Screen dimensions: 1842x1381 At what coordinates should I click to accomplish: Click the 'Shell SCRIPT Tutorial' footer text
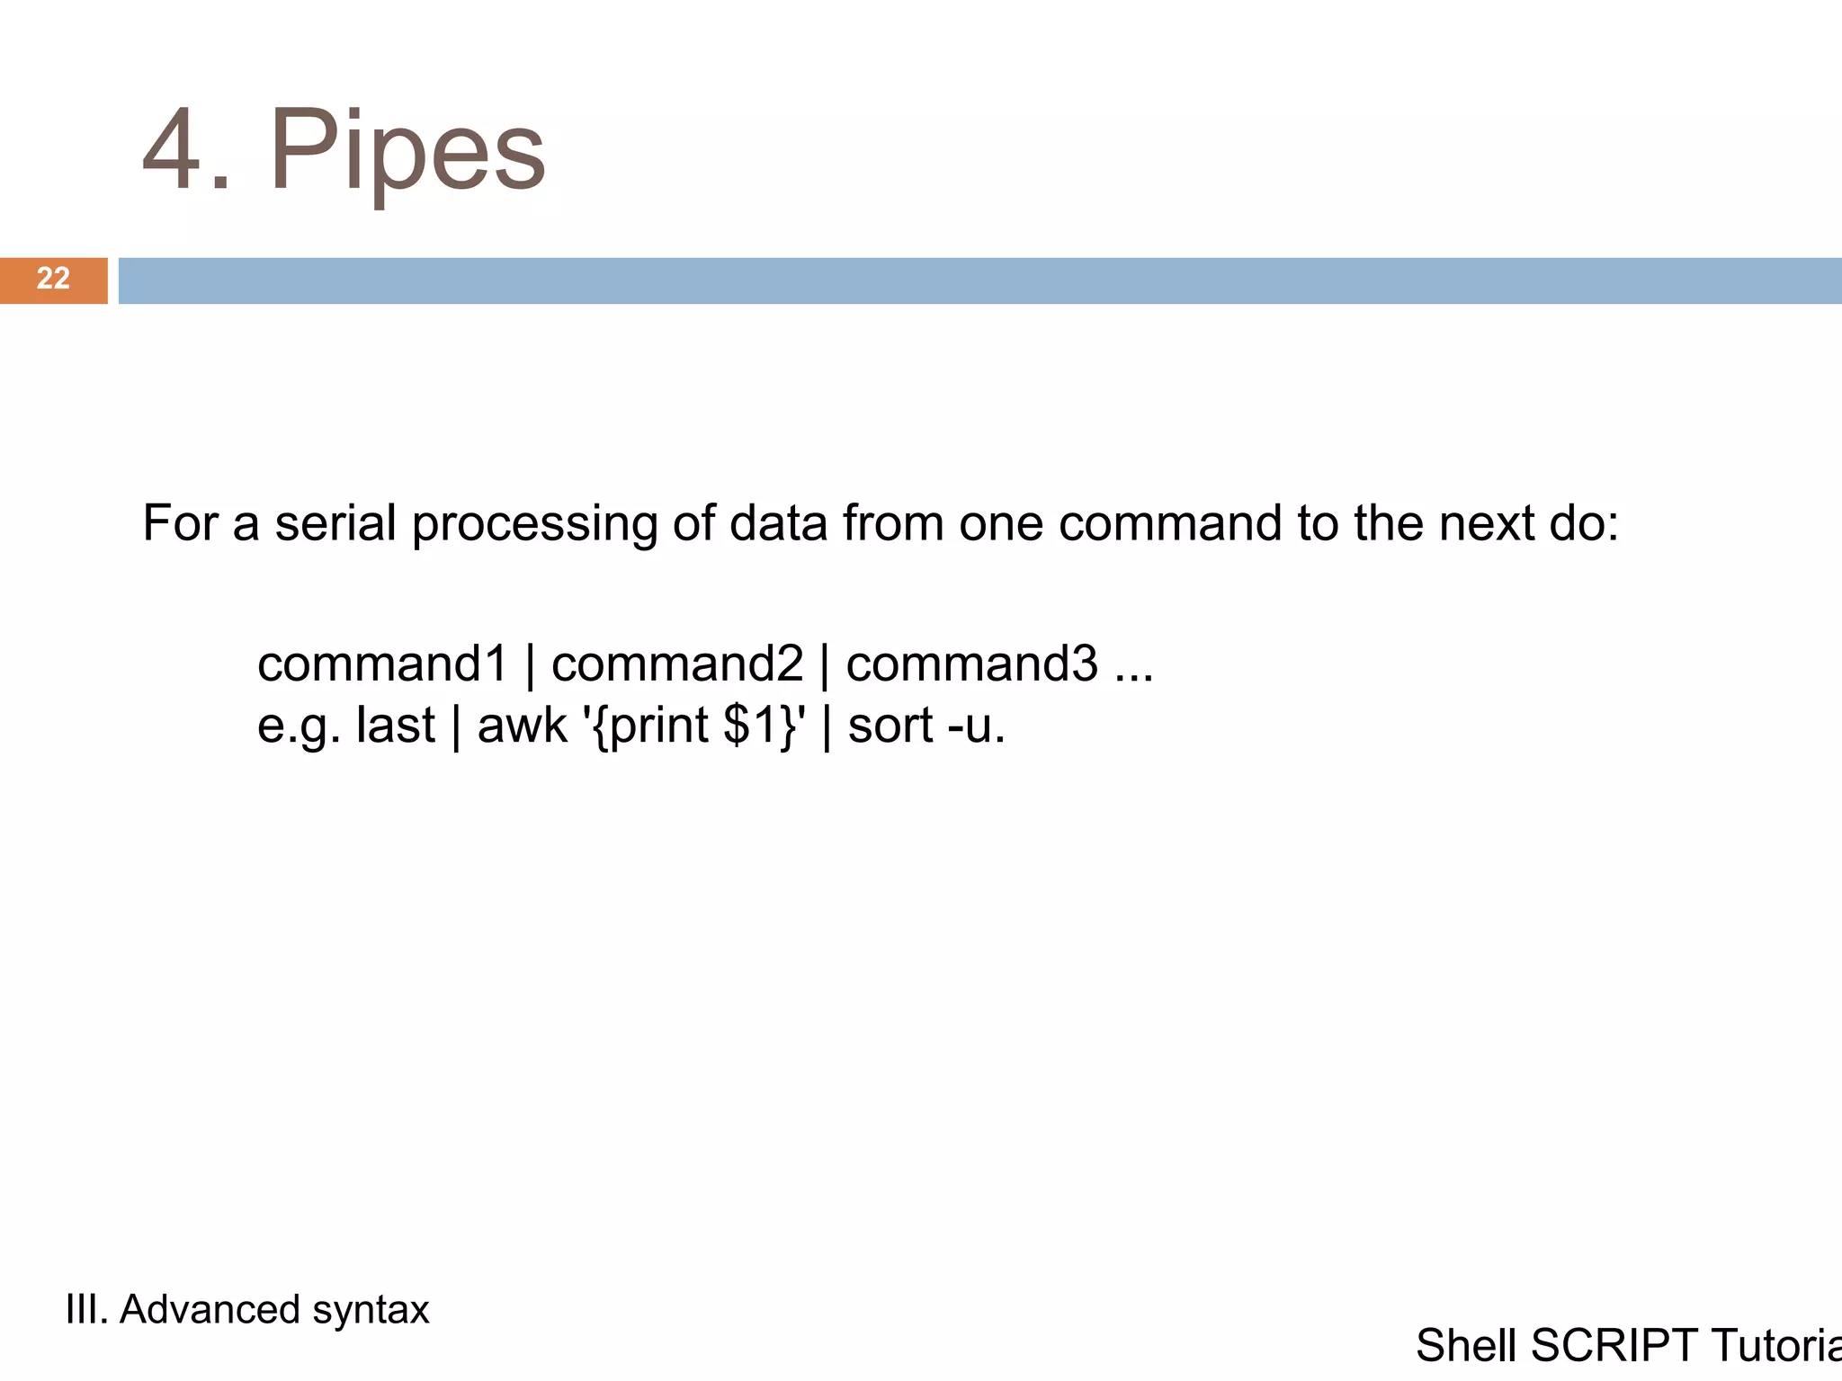pyautogui.click(x=1629, y=1346)
